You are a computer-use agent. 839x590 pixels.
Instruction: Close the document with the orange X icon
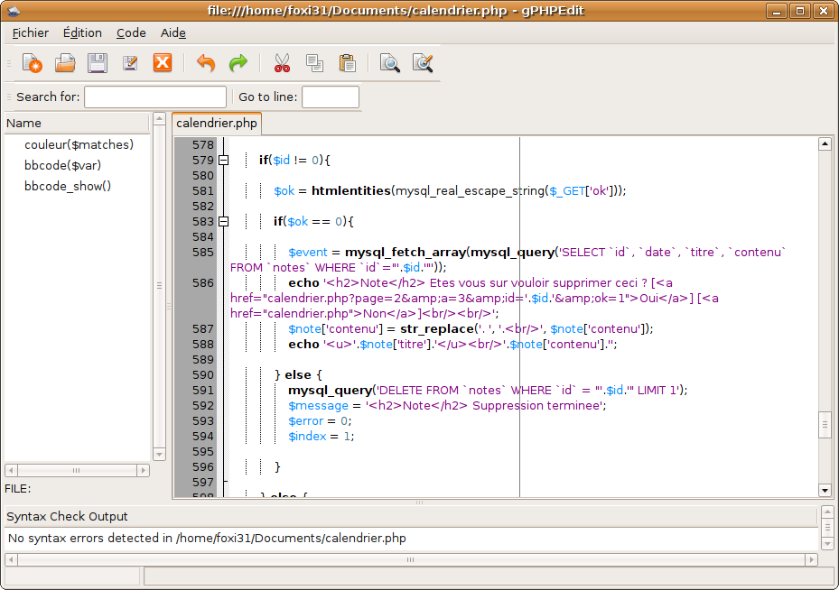163,62
